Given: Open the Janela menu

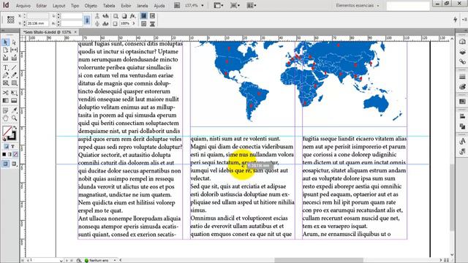Looking at the screenshot, I should pyautogui.click(x=143, y=6).
